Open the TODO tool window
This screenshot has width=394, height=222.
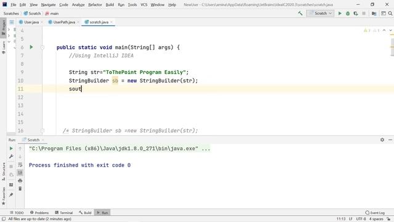click(17, 213)
